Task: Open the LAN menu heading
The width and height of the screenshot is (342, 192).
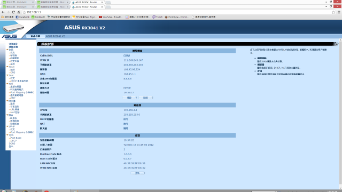Action: tap(11, 75)
